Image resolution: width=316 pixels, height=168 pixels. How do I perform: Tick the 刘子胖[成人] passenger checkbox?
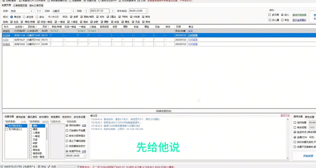point(7,129)
